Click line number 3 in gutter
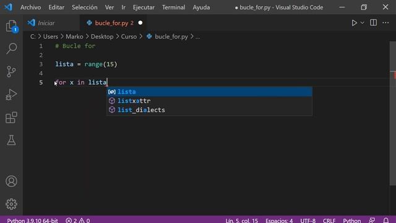This screenshot has width=396, height=223. [41, 64]
